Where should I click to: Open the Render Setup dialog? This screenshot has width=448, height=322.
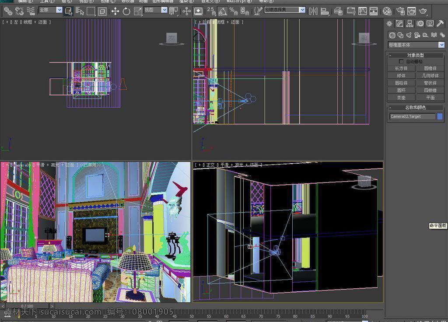(x=401, y=11)
